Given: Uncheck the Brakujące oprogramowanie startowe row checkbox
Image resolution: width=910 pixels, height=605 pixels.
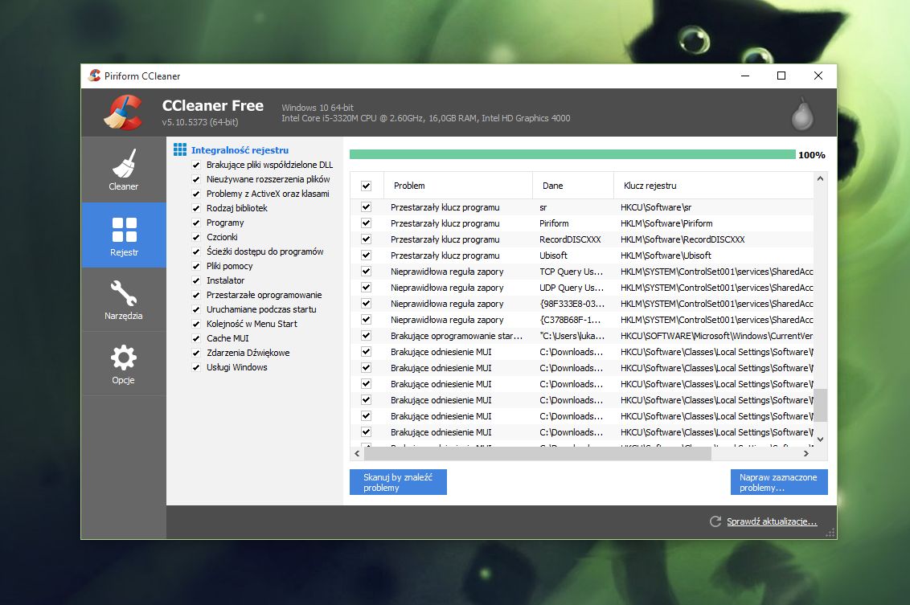Looking at the screenshot, I should point(367,335).
